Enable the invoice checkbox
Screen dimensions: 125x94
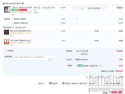pyautogui.click(x=5, y=51)
